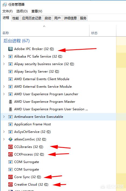Open the 选项(O) menu
This screenshot has height=191, width=126.
pos(22,11)
